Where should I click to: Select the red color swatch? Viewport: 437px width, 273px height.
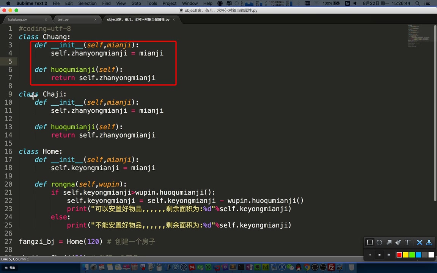[x=399, y=254]
